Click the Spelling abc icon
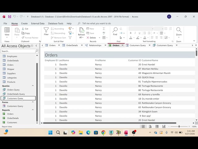This screenshot has height=149, width=198. coord(104,33)
